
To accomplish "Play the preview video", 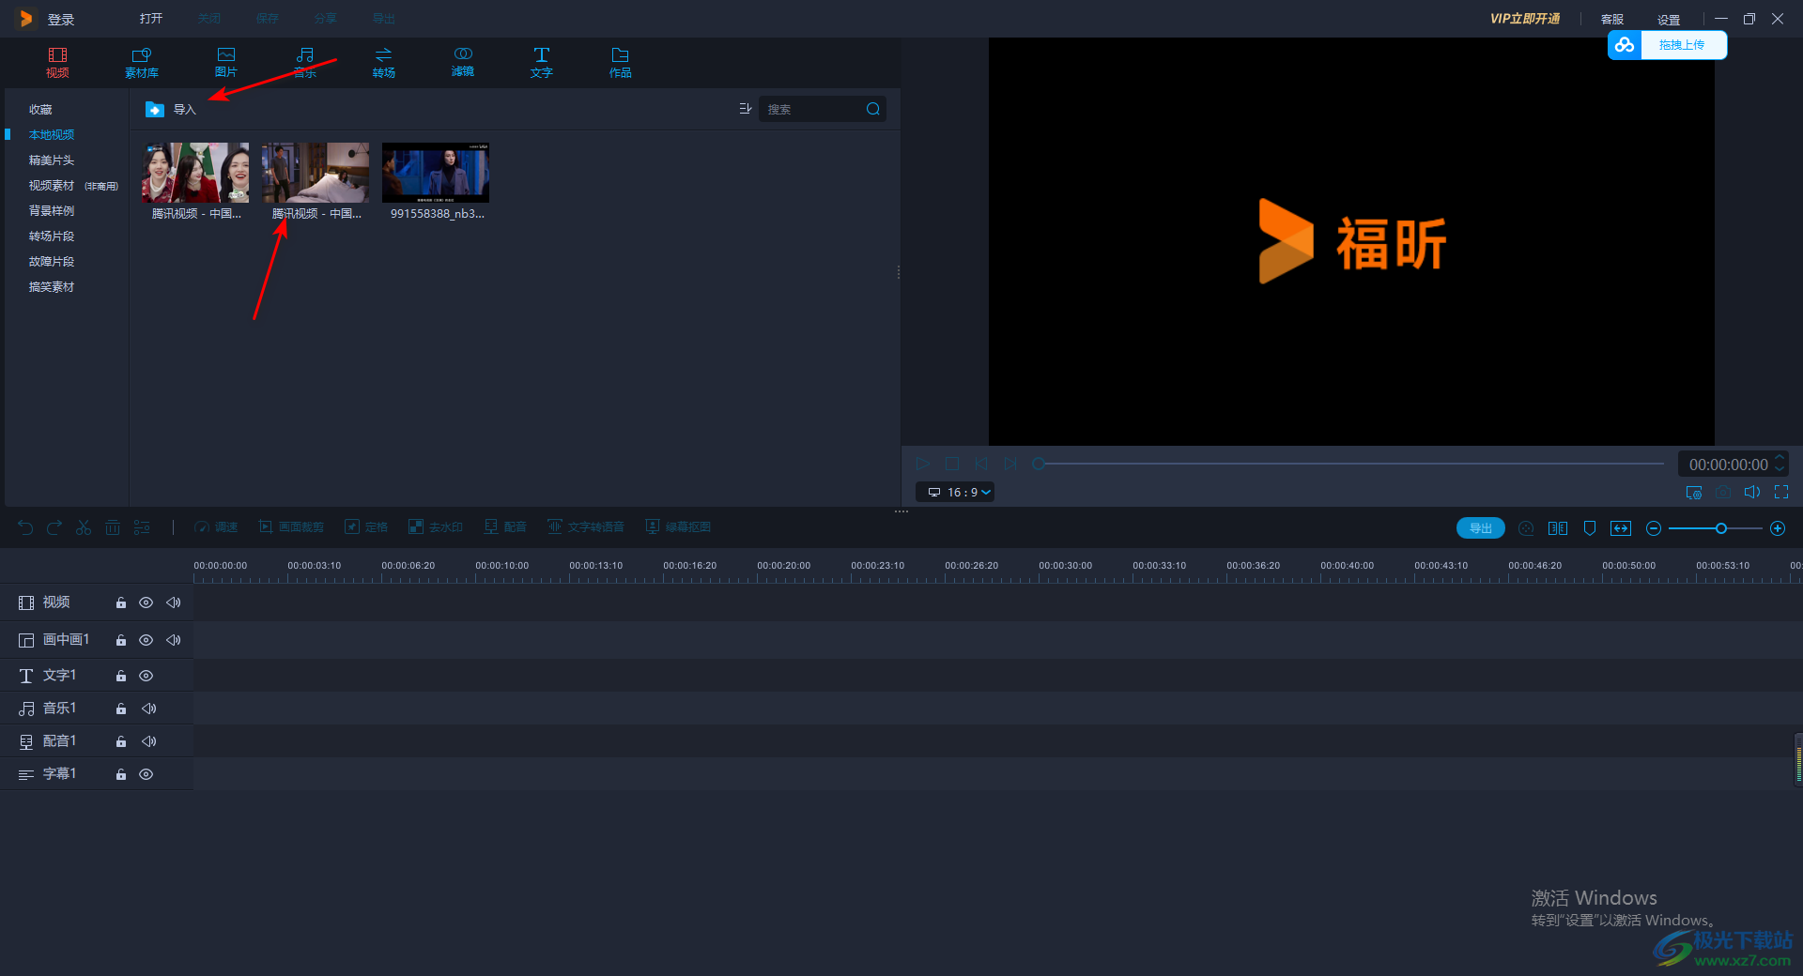I will 923,464.
